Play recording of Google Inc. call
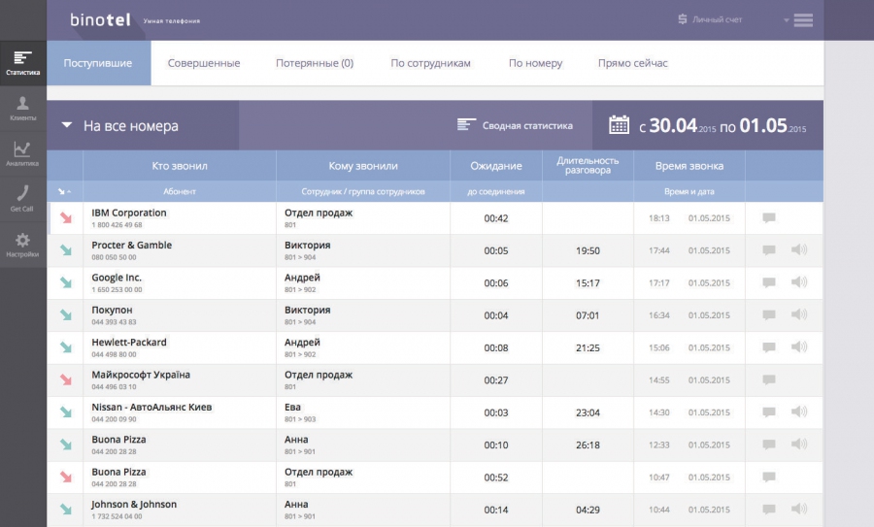This screenshot has height=527, width=874. [799, 281]
